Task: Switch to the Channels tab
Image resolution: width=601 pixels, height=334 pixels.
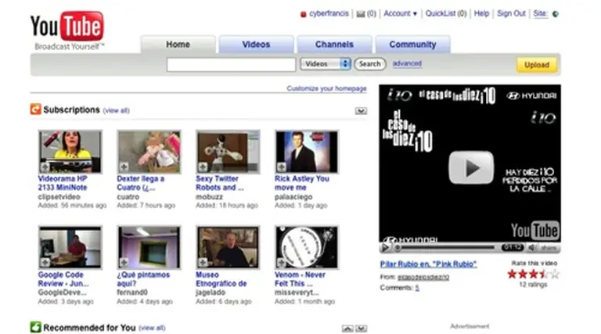Action: pyautogui.click(x=334, y=45)
